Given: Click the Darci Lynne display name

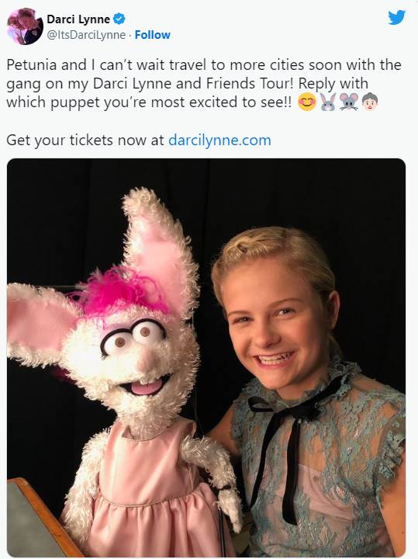Looking at the screenshot, I should [x=78, y=19].
